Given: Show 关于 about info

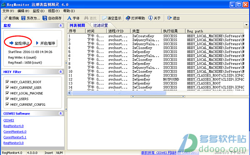Looking at the screenshot, I should pyautogui.click(x=154, y=18).
